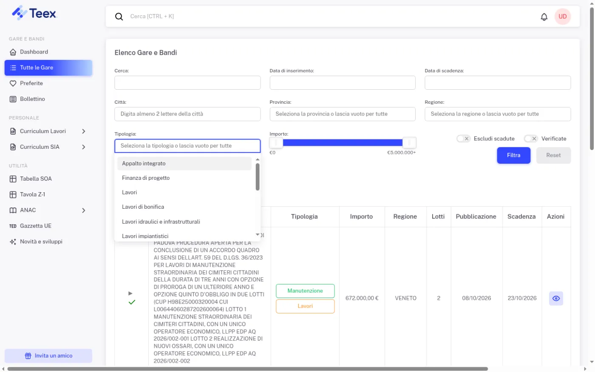Expand the Curriculum Lavori submenu chevron
This screenshot has width=595, height=372.
(x=84, y=131)
